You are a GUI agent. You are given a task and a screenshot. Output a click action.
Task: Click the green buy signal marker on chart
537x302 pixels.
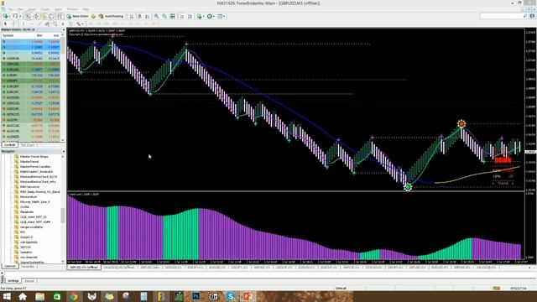click(408, 187)
